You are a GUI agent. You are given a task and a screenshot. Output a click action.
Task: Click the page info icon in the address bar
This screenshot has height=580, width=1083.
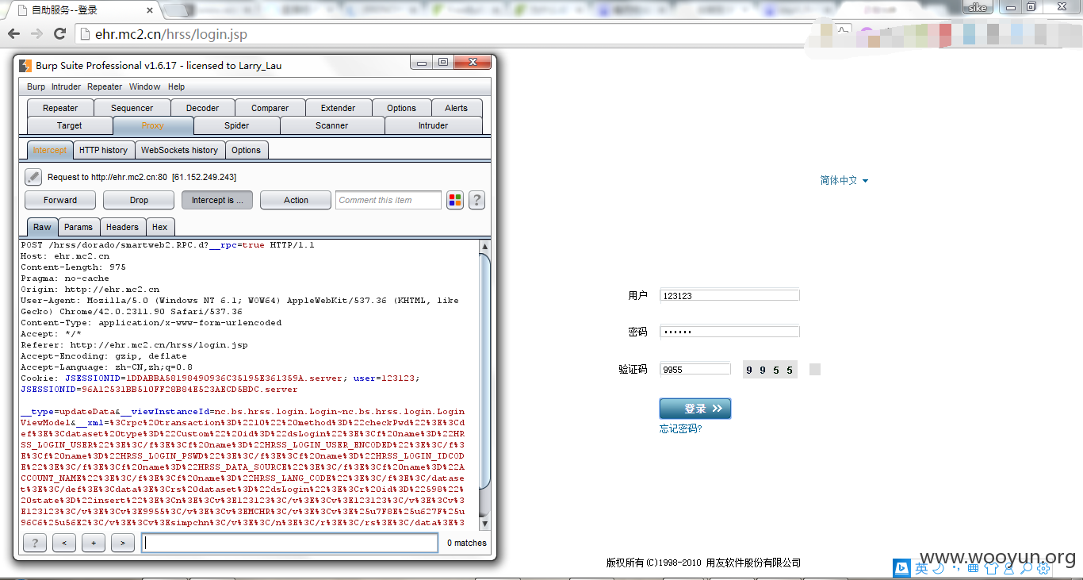86,34
